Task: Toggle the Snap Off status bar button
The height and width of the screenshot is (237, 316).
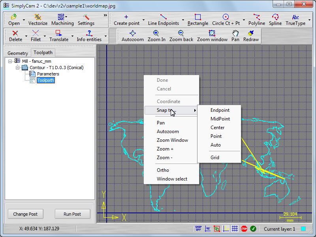Action: (x=198, y=229)
